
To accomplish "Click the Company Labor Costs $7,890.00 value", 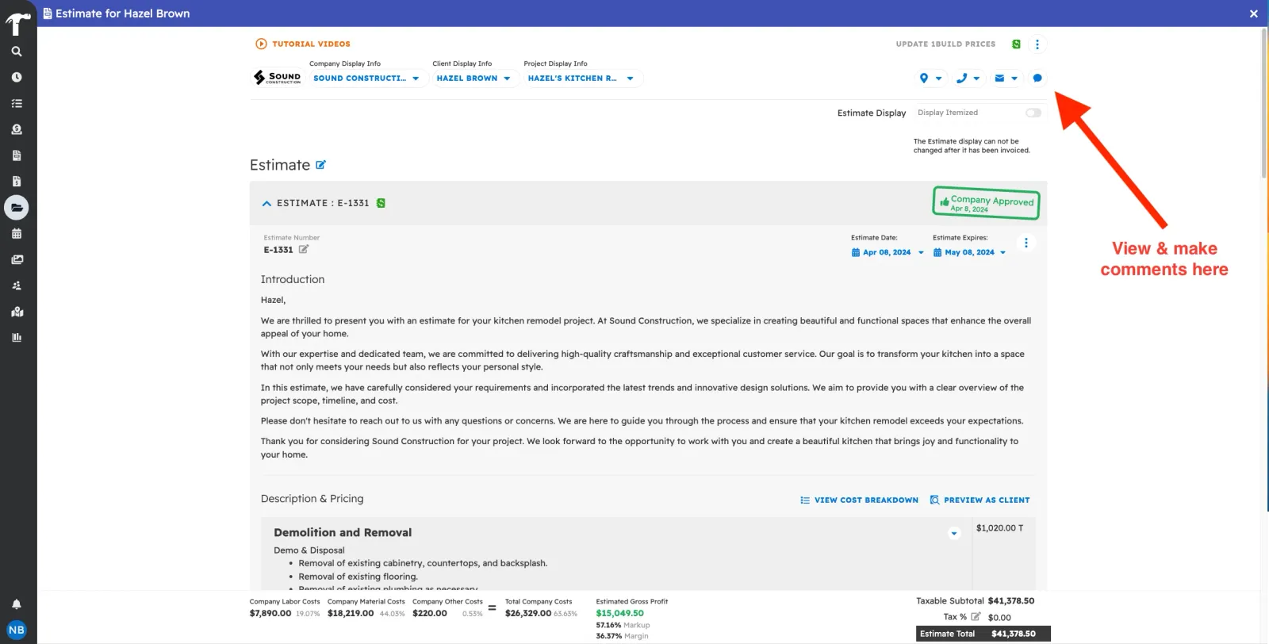I will tap(270, 613).
